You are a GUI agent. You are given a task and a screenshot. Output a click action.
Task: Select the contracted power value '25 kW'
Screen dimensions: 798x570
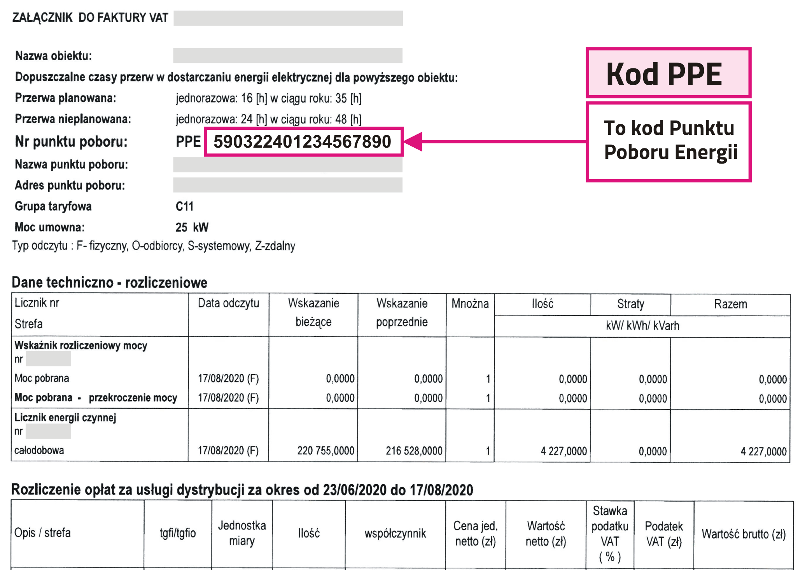click(x=192, y=227)
